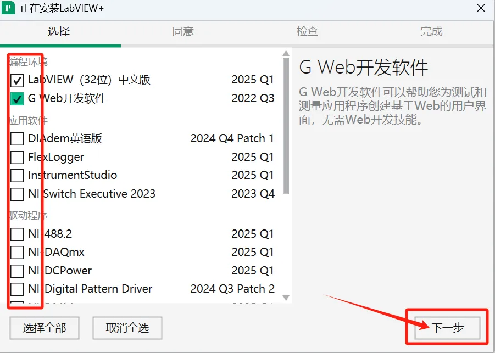This screenshot has width=495, height=353.
Task: Click the 编程环境 section header
Action: click(28, 62)
